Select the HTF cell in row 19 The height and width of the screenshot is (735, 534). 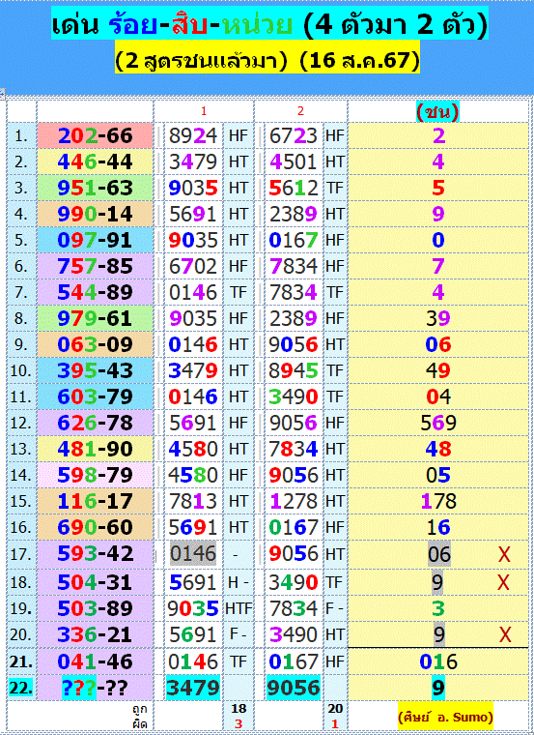pyautogui.click(x=239, y=608)
